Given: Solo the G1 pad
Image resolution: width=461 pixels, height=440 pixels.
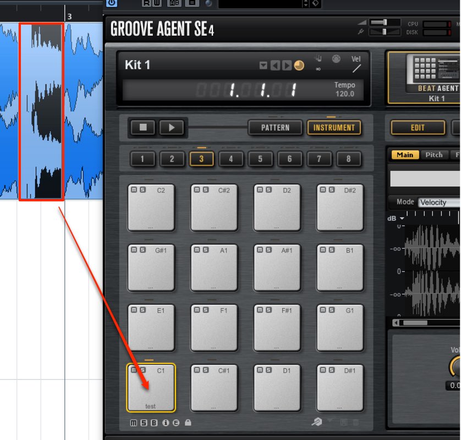Looking at the screenshot, I should (x=332, y=310).
